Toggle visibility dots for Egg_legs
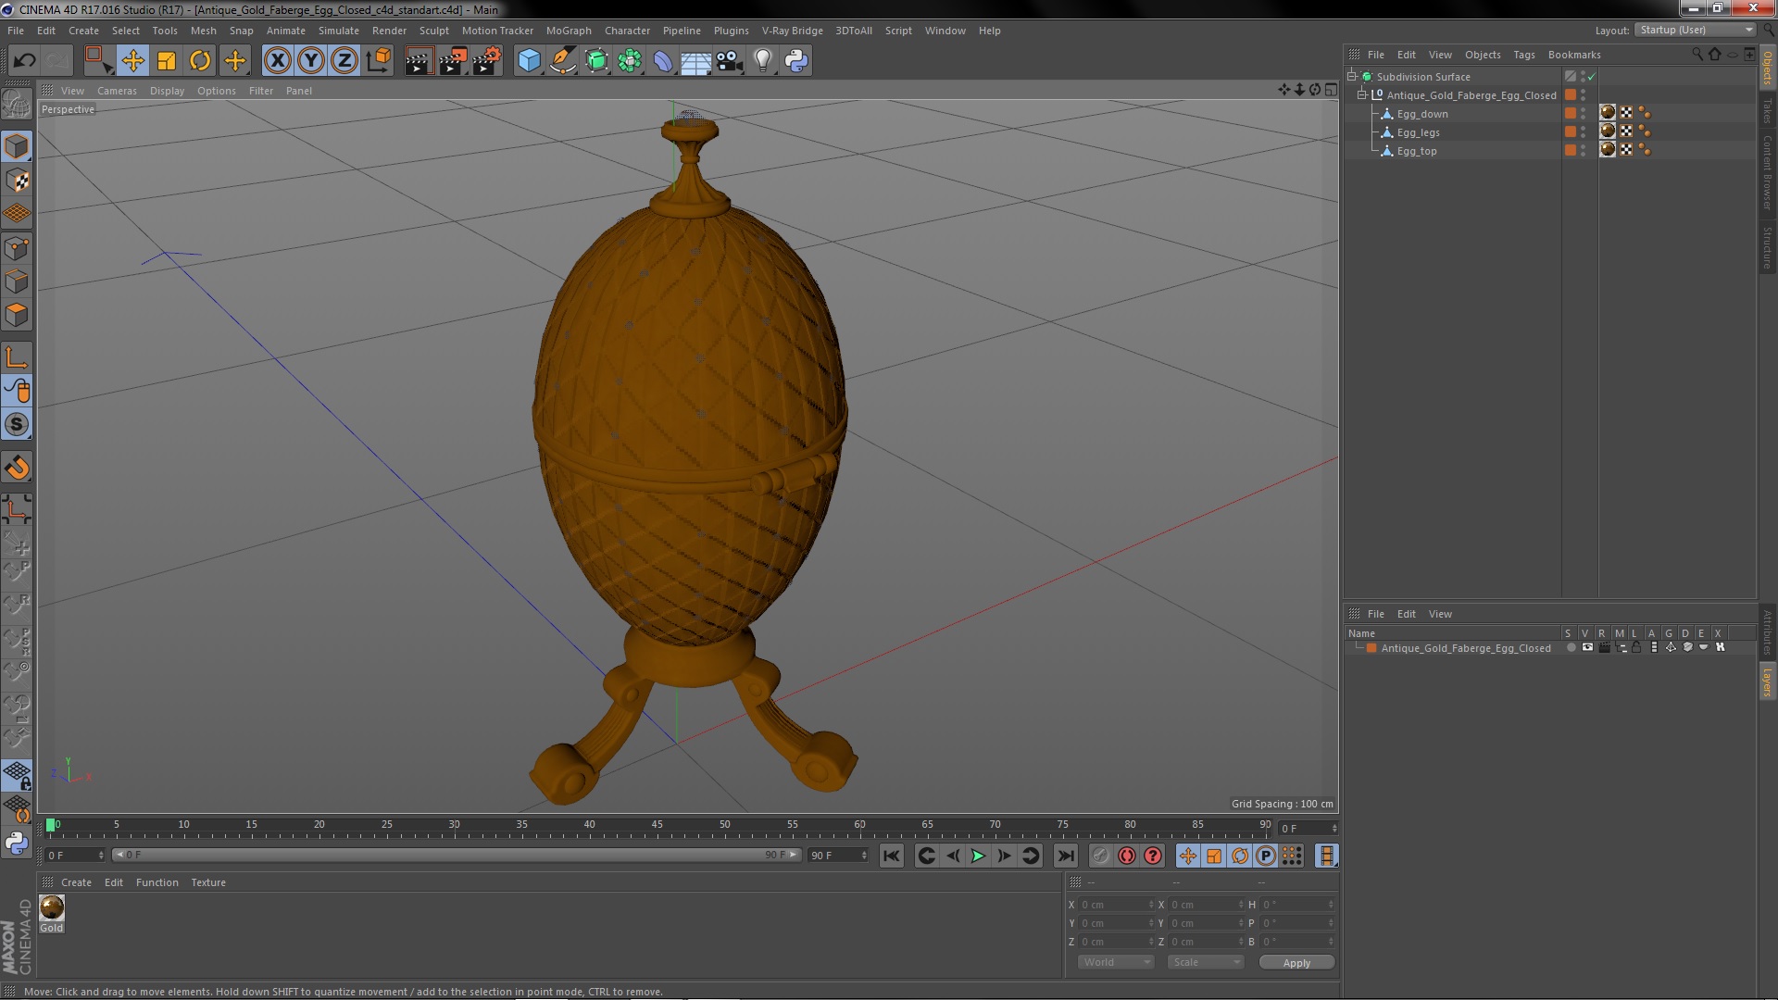This screenshot has height=1000, width=1778. tap(1583, 131)
